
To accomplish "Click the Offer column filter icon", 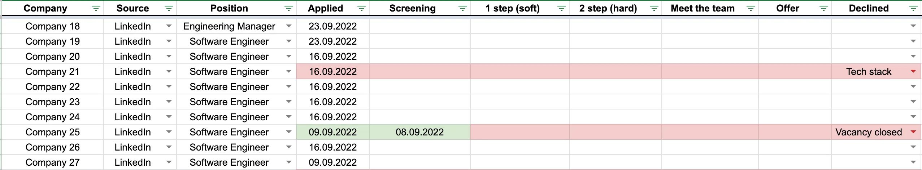I will [x=823, y=8].
